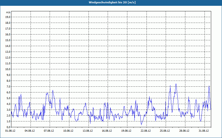Click the 7,0 y-axis value
This screenshot has width=222, height=138.
8,86
